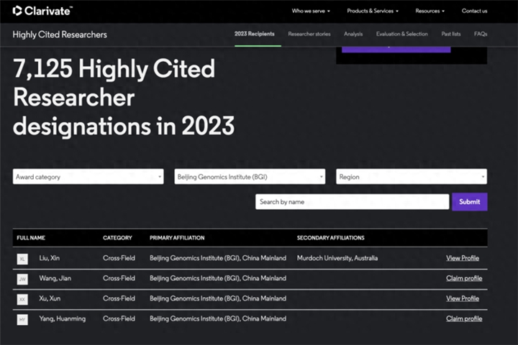Open the Award category dropdown
The image size is (518, 345).
(x=88, y=177)
